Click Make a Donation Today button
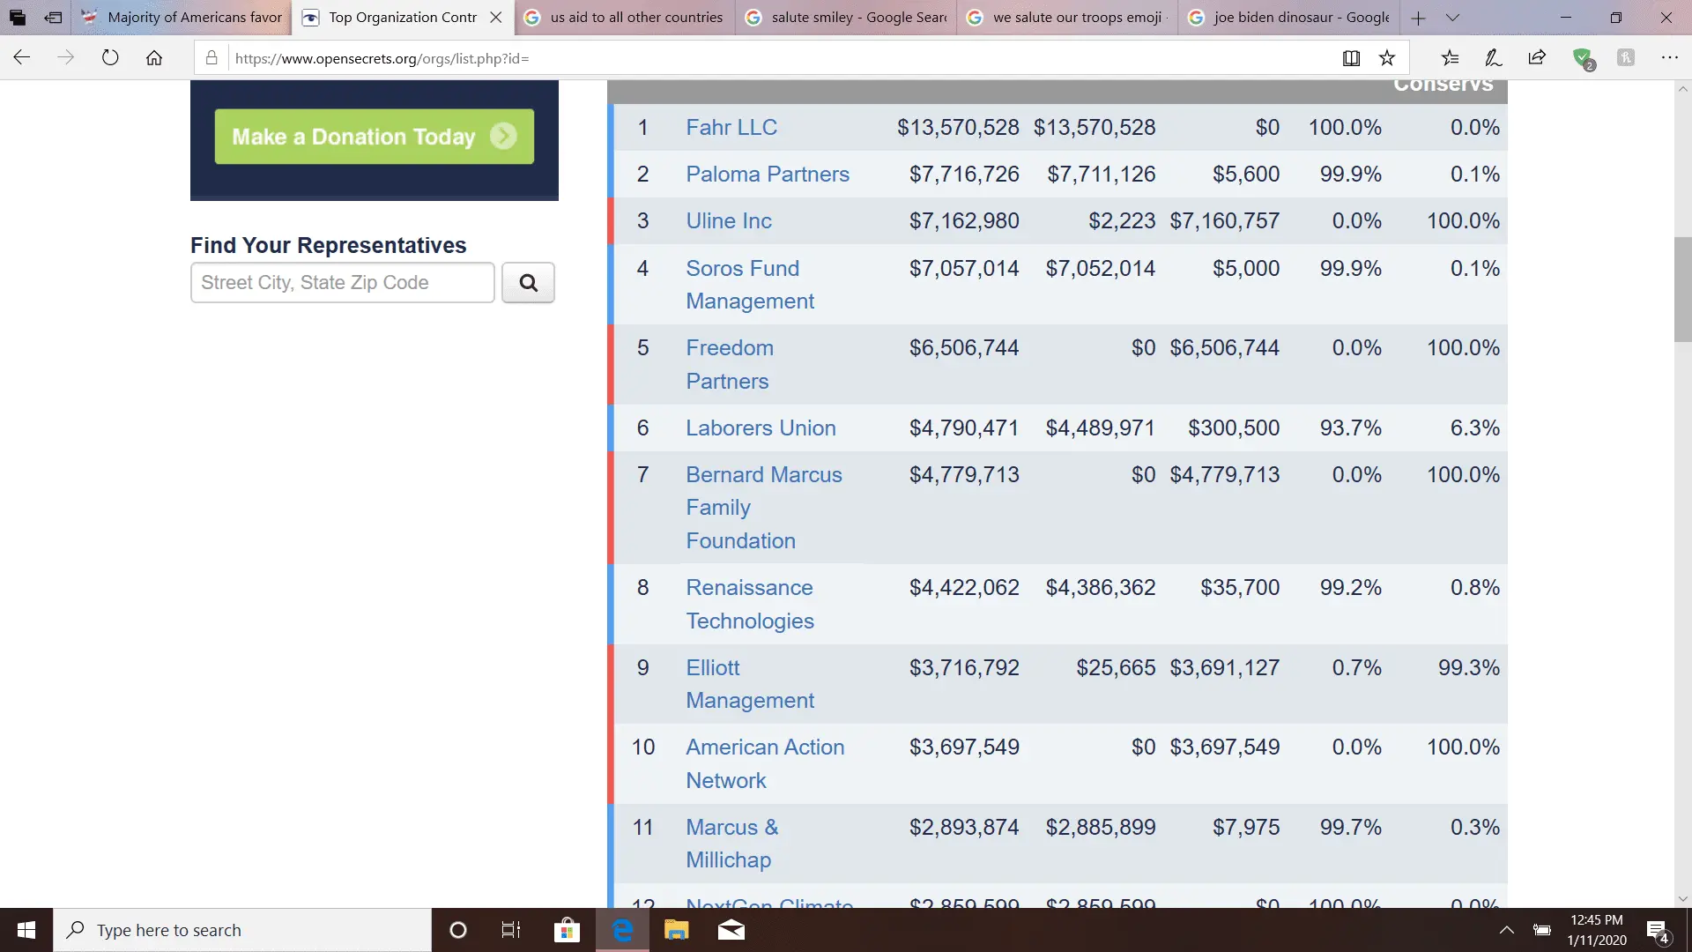This screenshot has width=1692, height=952. (x=374, y=137)
